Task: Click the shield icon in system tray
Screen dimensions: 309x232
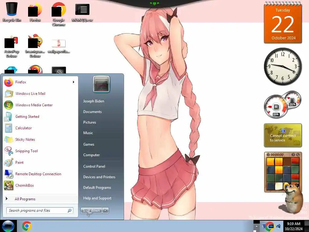Action: (263, 226)
